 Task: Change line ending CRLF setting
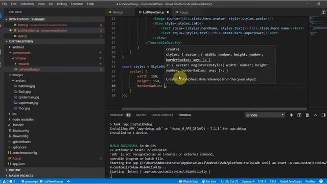click(273, 181)
